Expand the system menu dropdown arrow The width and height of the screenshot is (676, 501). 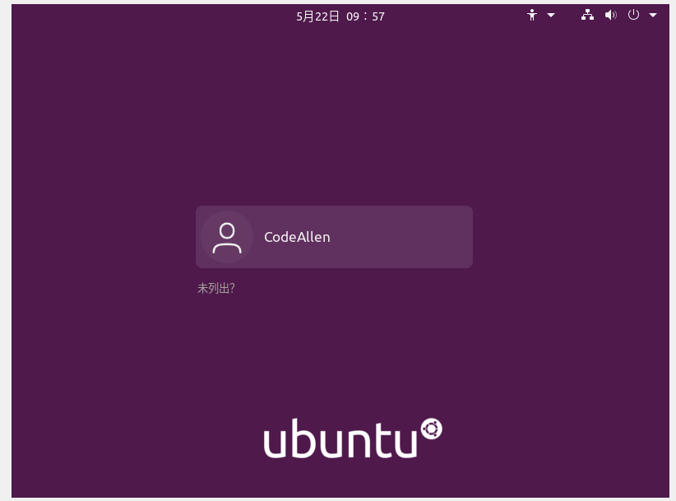pos(653,15)
